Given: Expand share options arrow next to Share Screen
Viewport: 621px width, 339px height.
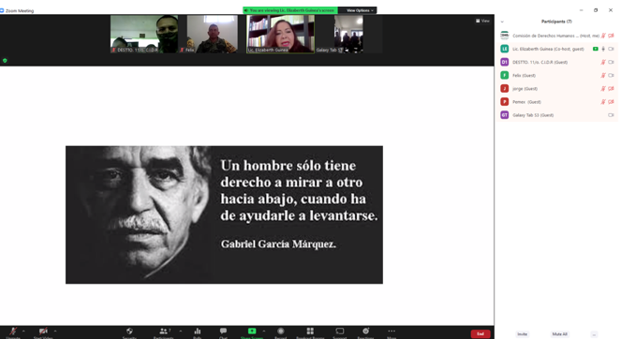Looking at the screenshot, I should coord(264,332).
